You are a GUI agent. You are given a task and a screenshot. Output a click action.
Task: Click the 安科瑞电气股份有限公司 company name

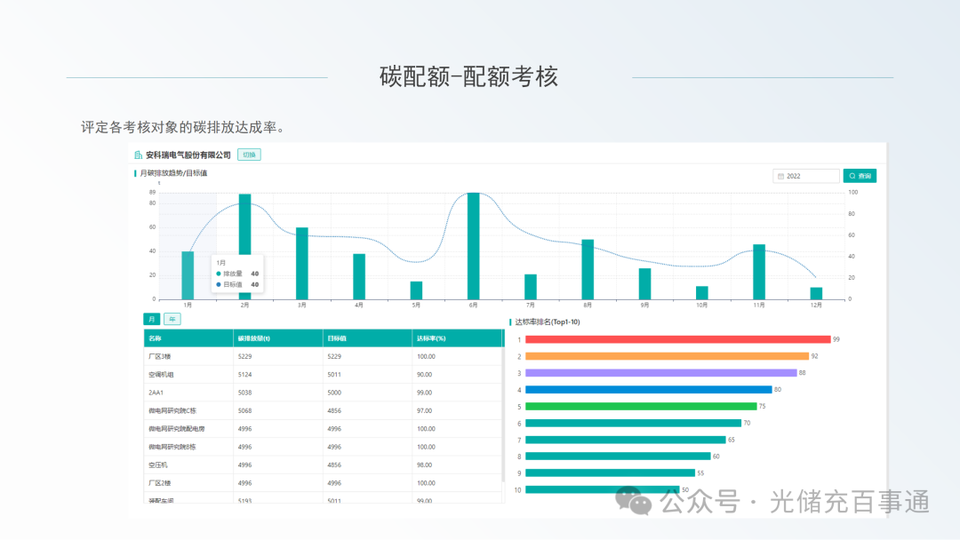(x=188, y=155)
